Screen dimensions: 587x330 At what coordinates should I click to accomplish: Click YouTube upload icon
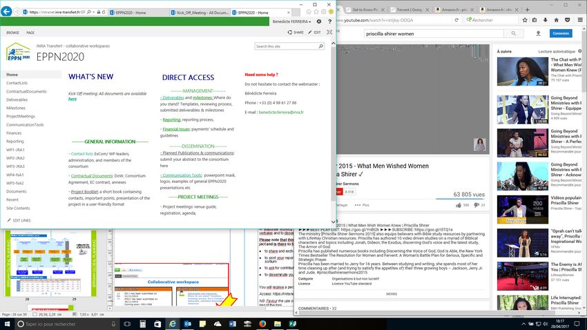click(538, 34)
